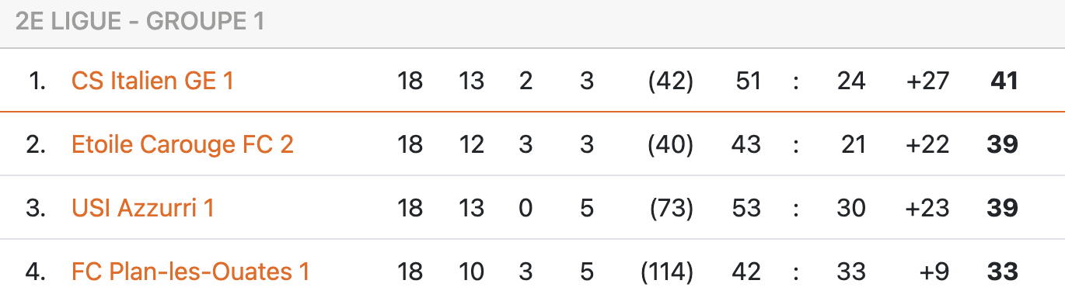This screenshot has width=1065, height=301.
Task: Click the +22 goal difference value
Action: (x=927, y=144)
